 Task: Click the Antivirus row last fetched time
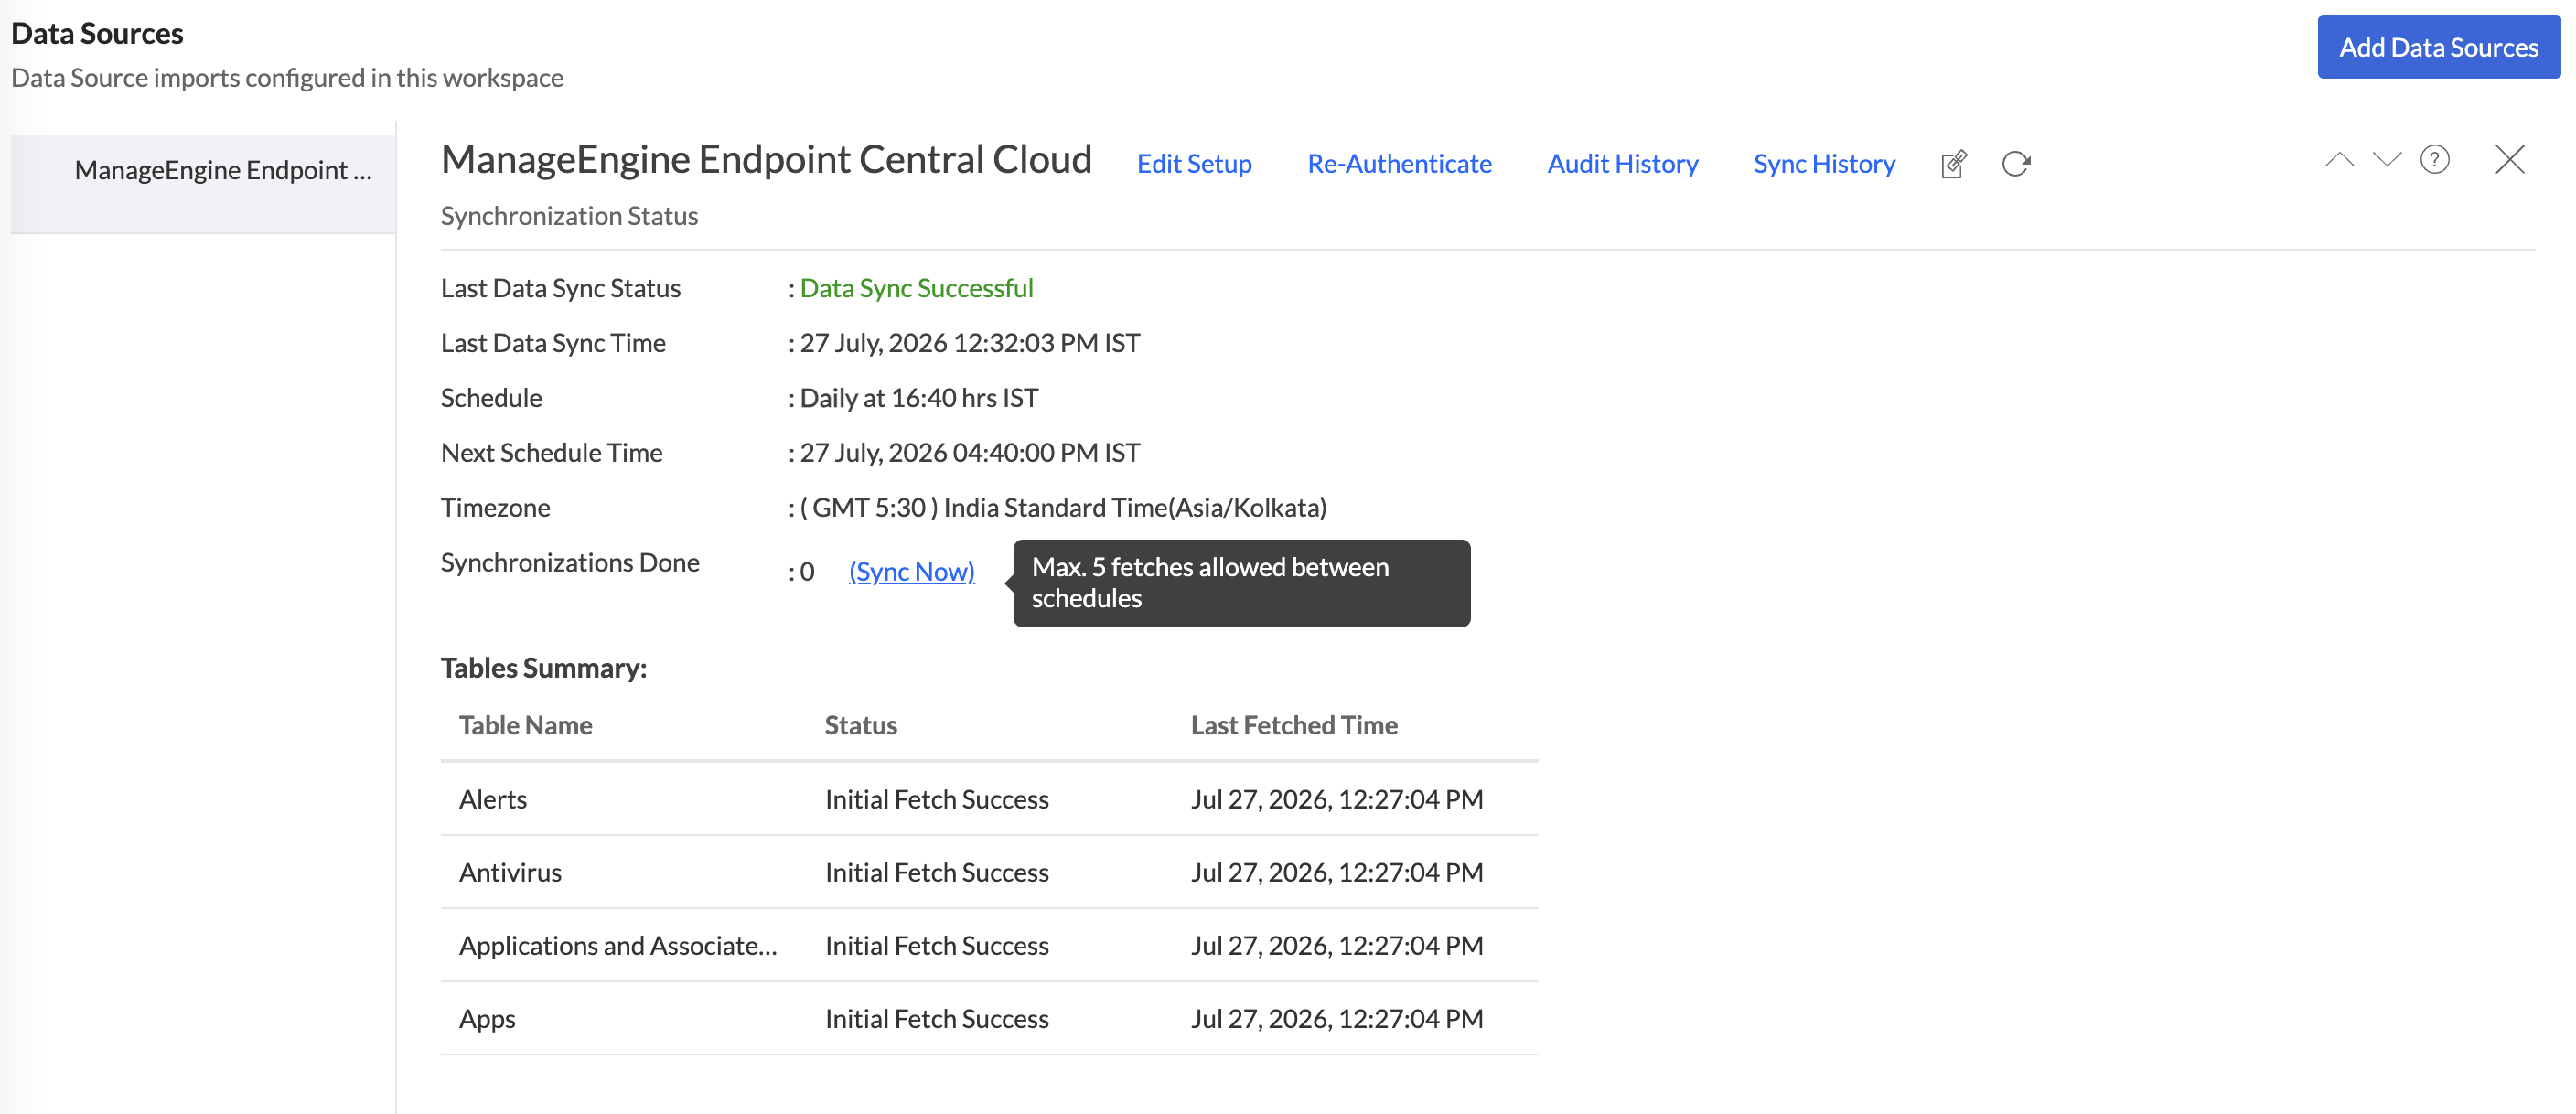click(1337, 872)
